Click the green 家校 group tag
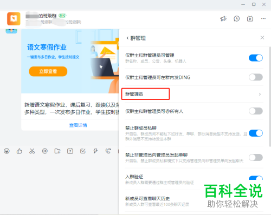Screen dimensions: 271x215 [62, 16]
